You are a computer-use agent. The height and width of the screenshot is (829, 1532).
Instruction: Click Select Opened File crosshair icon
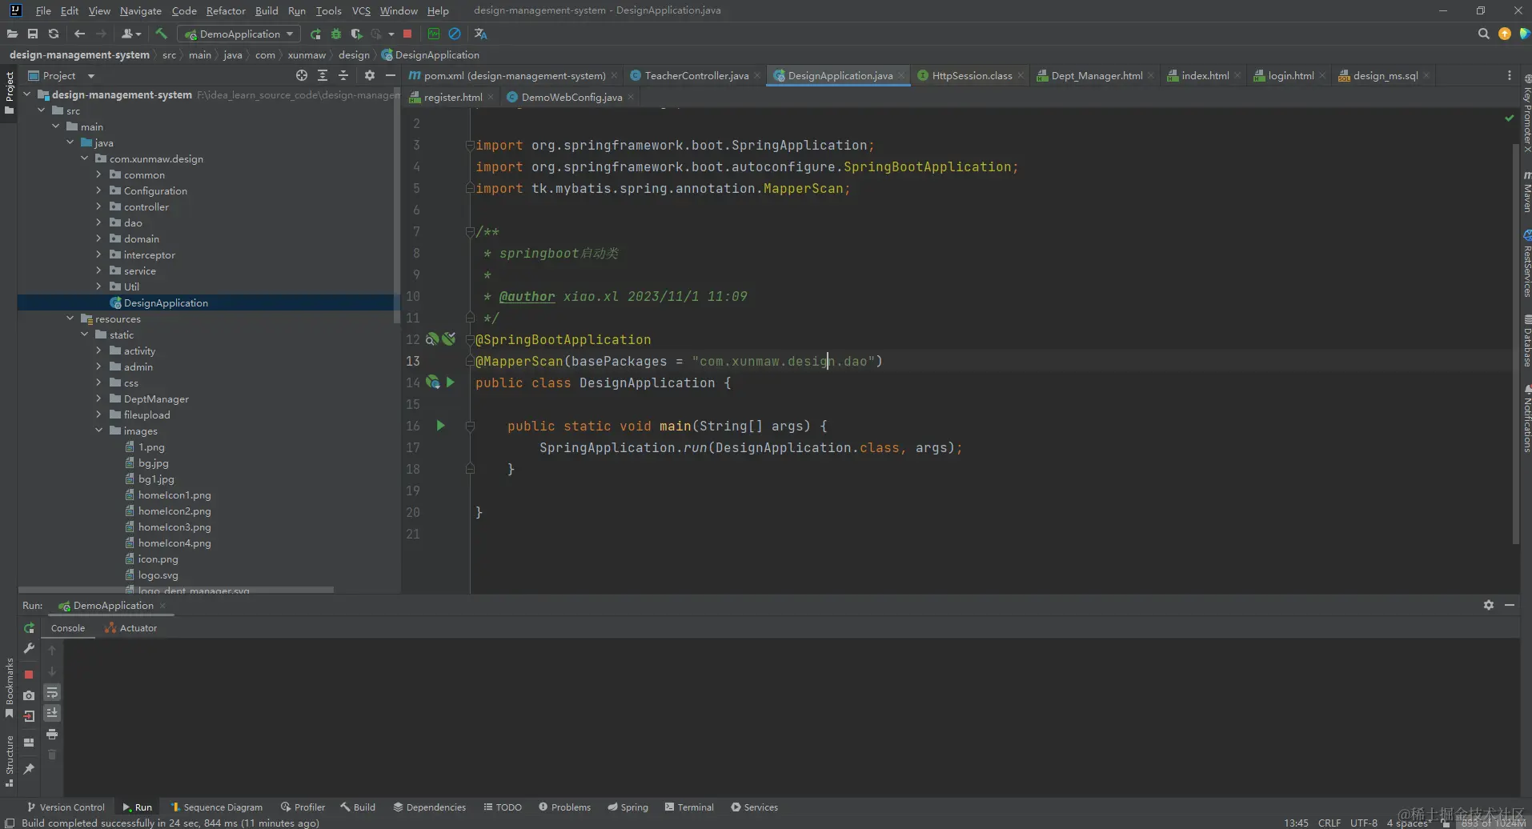(x=302, y=75)
